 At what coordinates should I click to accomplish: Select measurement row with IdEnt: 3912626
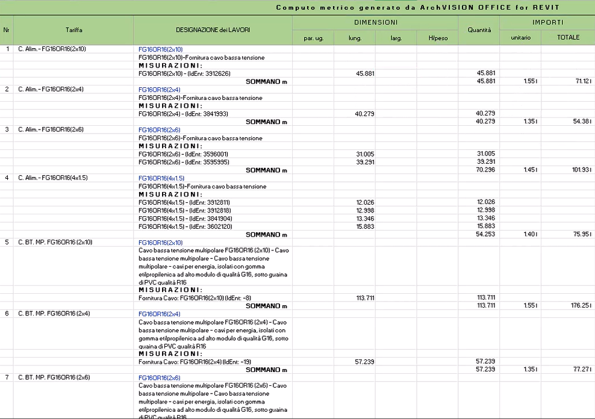pos(184,73)
